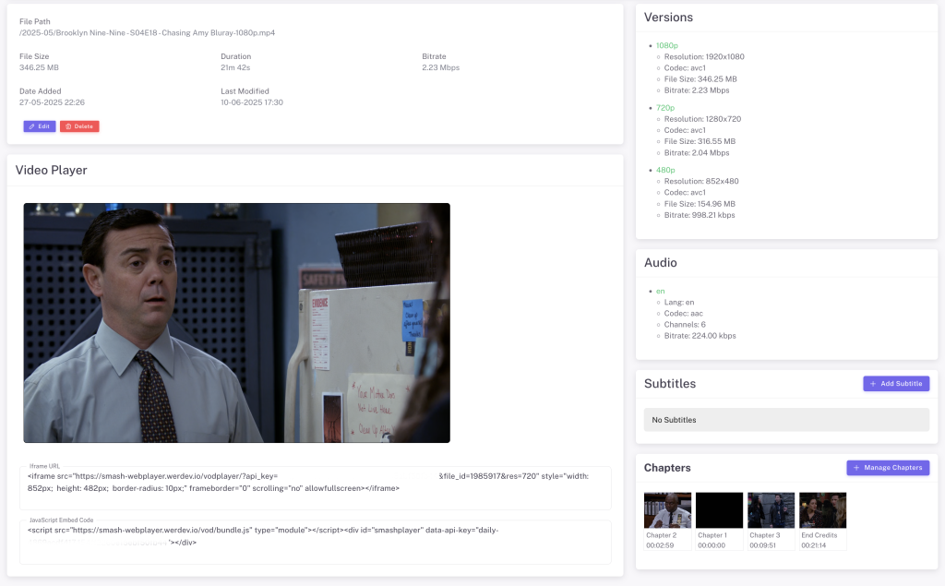This screenshot has height=586, width=945.
Task: Click Chapter 1 timestamp 00:00:00
Action: pos(712,545)
